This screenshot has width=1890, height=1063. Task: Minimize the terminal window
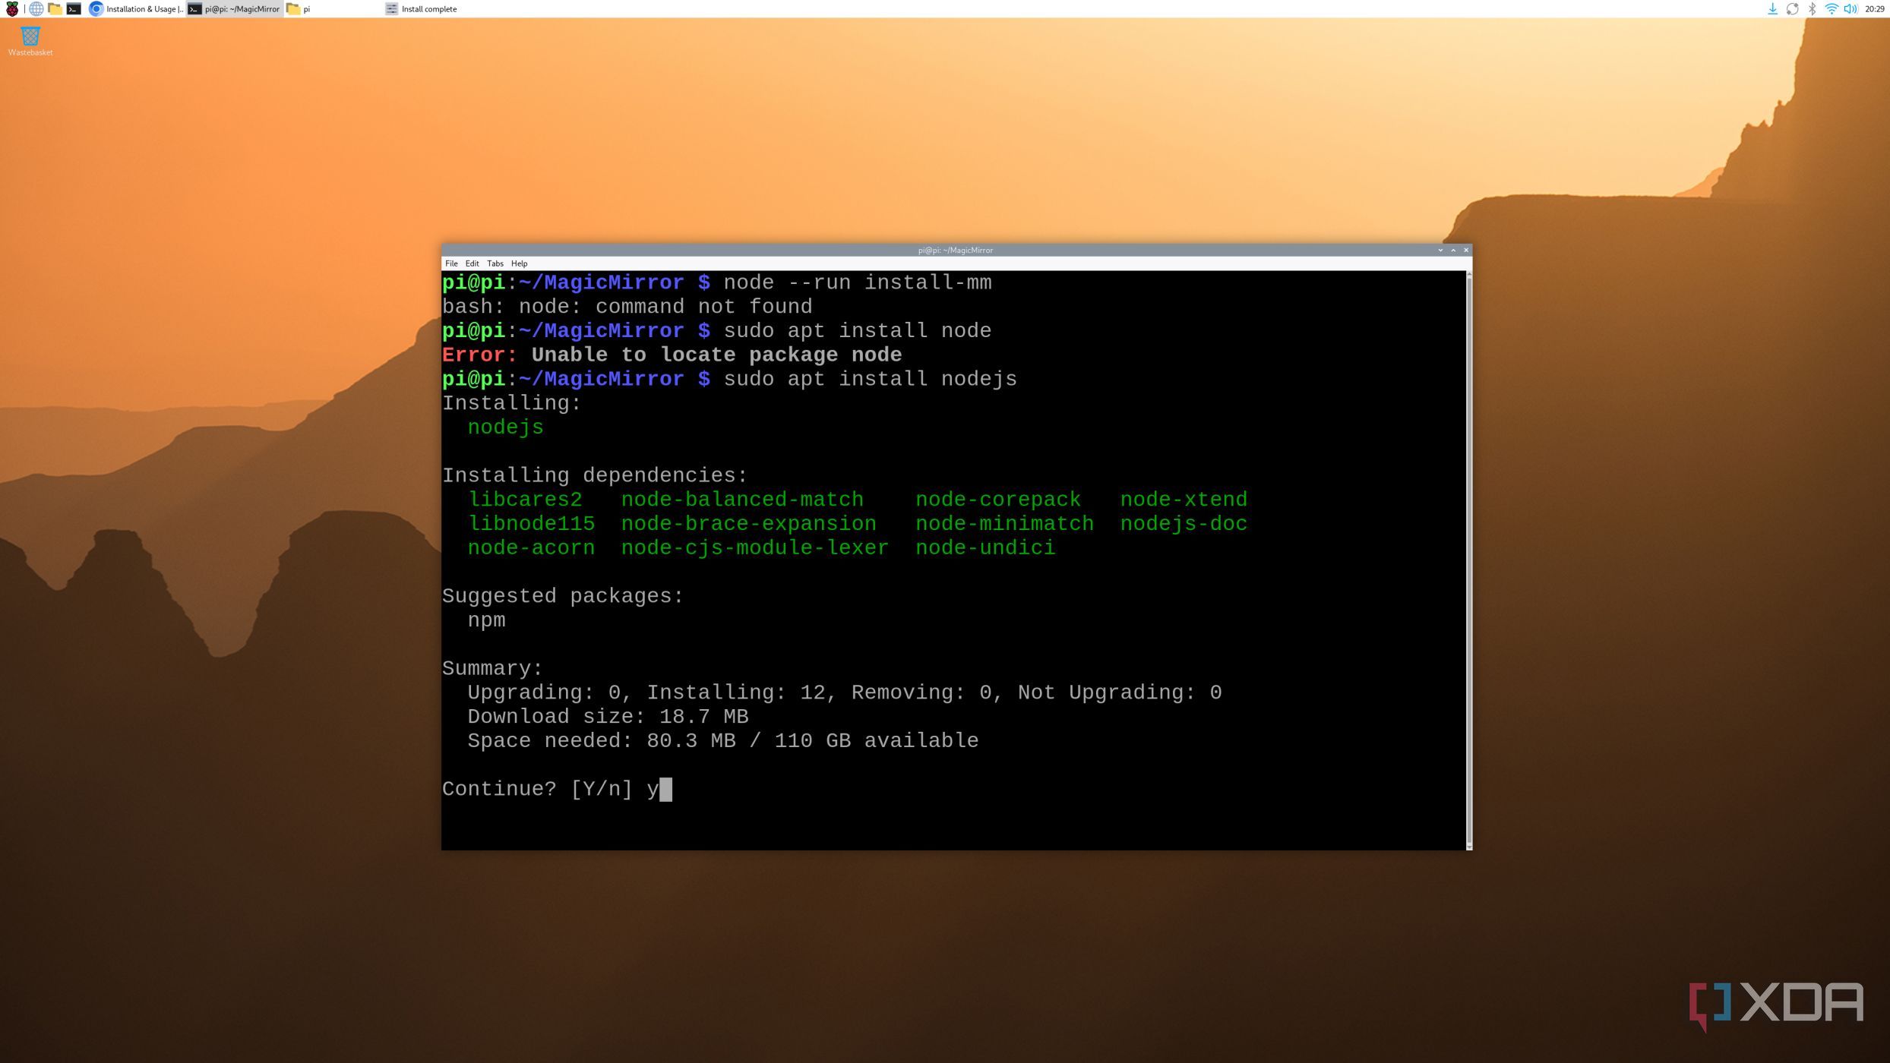coord(1440,250)
